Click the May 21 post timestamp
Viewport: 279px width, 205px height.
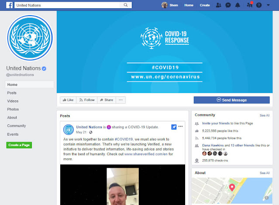(81, 132)
